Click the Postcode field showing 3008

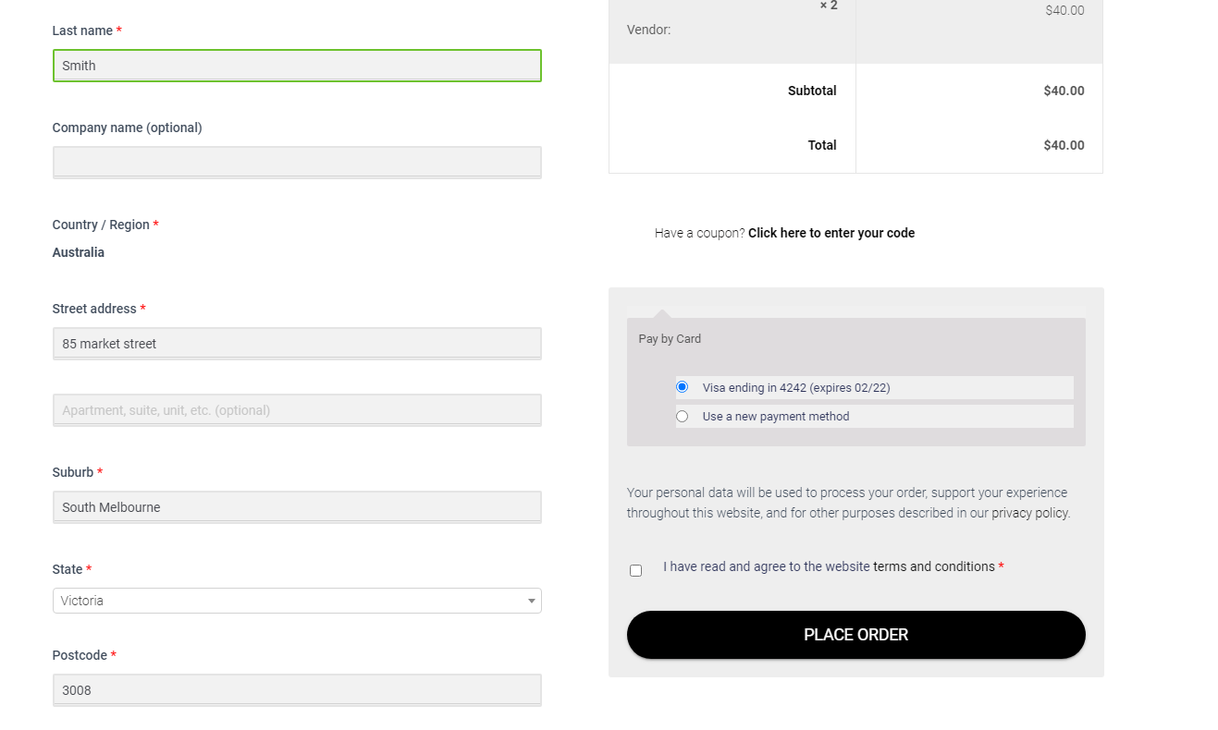pyautogui.click(x=297, y=690)
